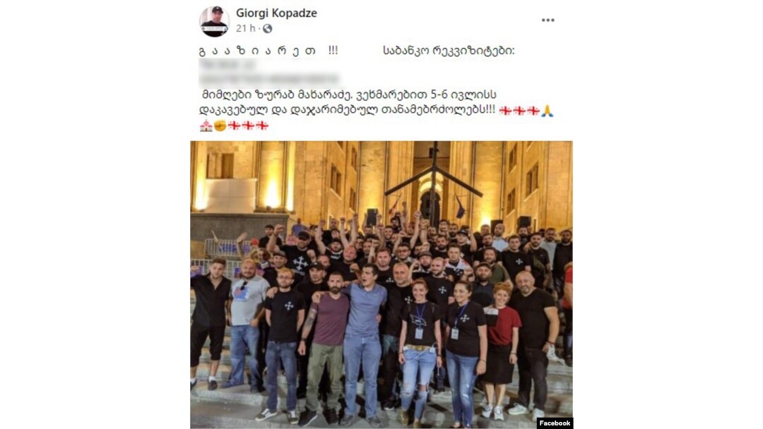The width and height of the screenshot is (763, 429).
Task: Click the 'გააზიარეთ !!!' heading text
Action: point(268,51)
